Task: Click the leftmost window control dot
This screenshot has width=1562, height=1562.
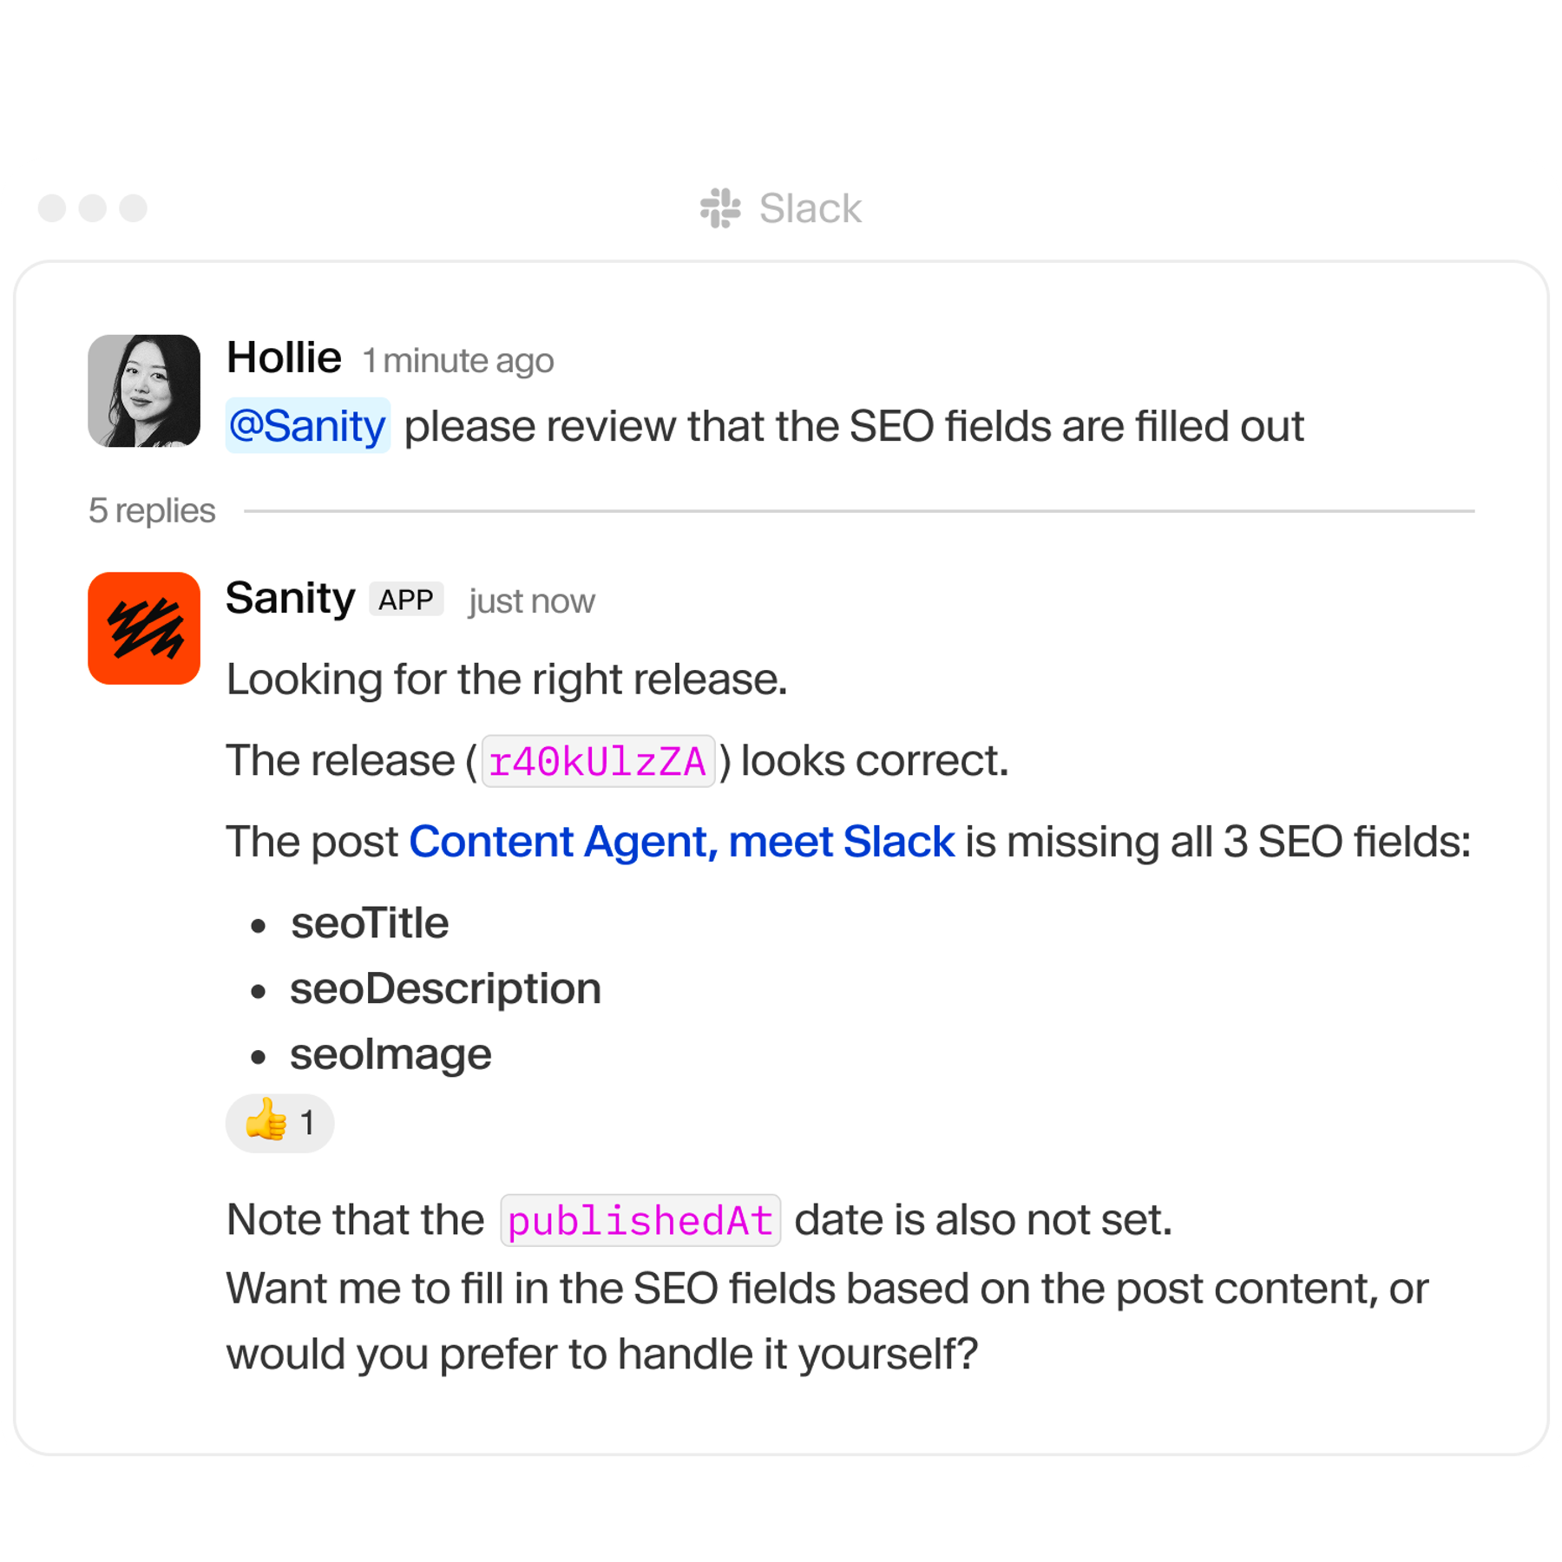Action: [x=52, y=207]
